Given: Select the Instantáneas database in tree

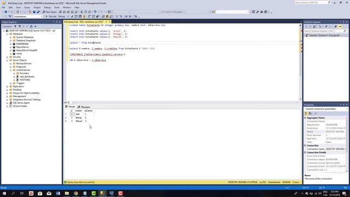Looking at the screenshot, I should [22, 44].
